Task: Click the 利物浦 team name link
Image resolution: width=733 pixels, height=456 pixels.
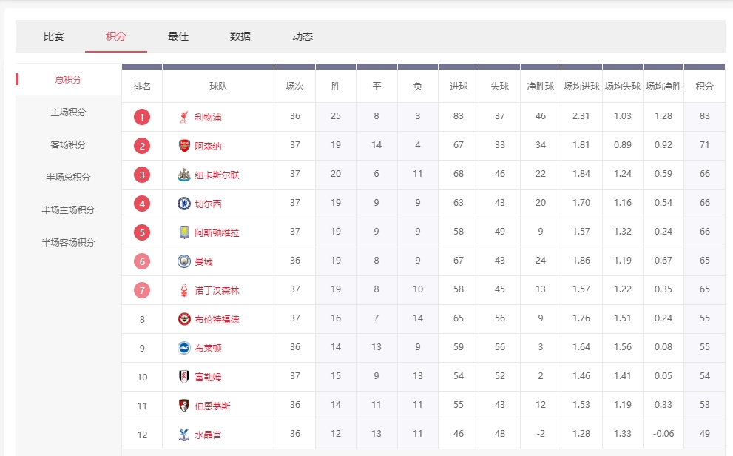Action: coord(208,117)
